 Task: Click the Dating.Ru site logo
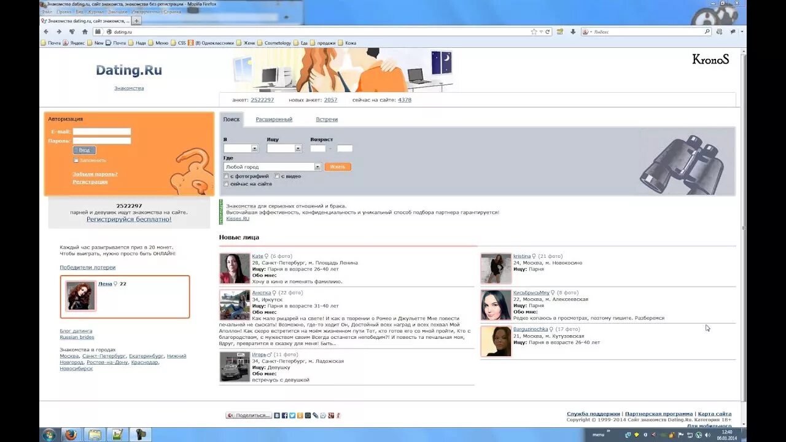129,70
